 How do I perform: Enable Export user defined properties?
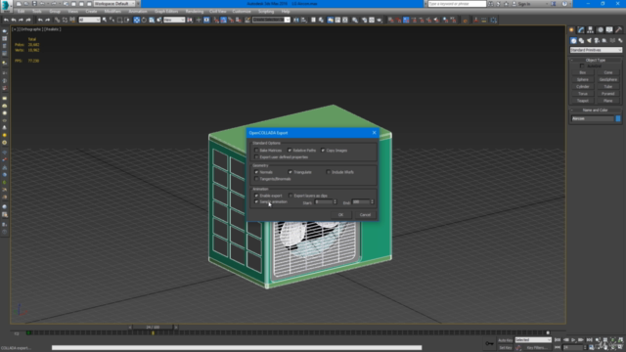click(256, 157)
